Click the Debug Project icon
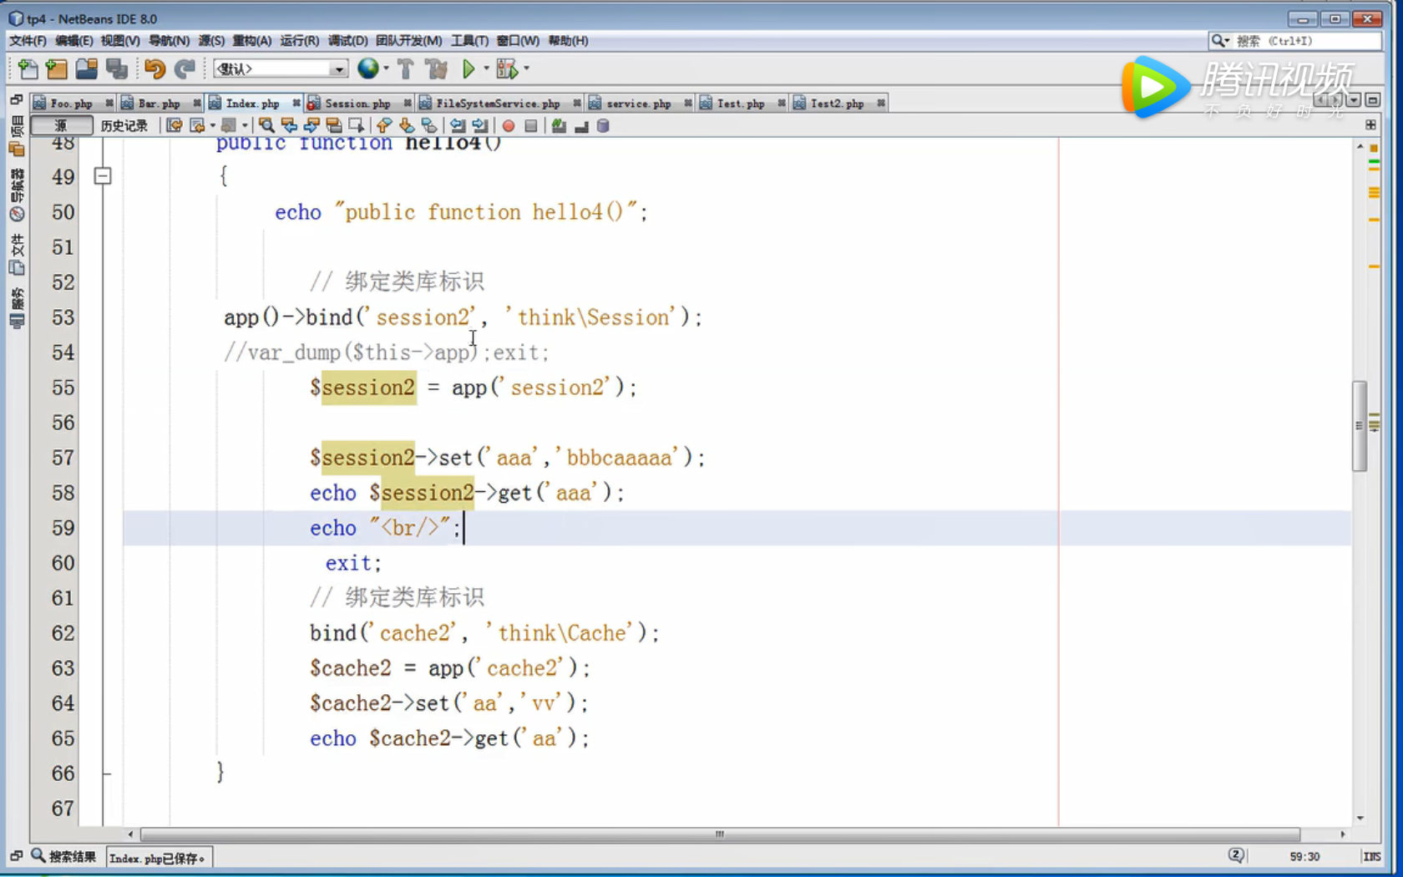The height and width of the screenshot is (877, 1403). tap(507, 69)
